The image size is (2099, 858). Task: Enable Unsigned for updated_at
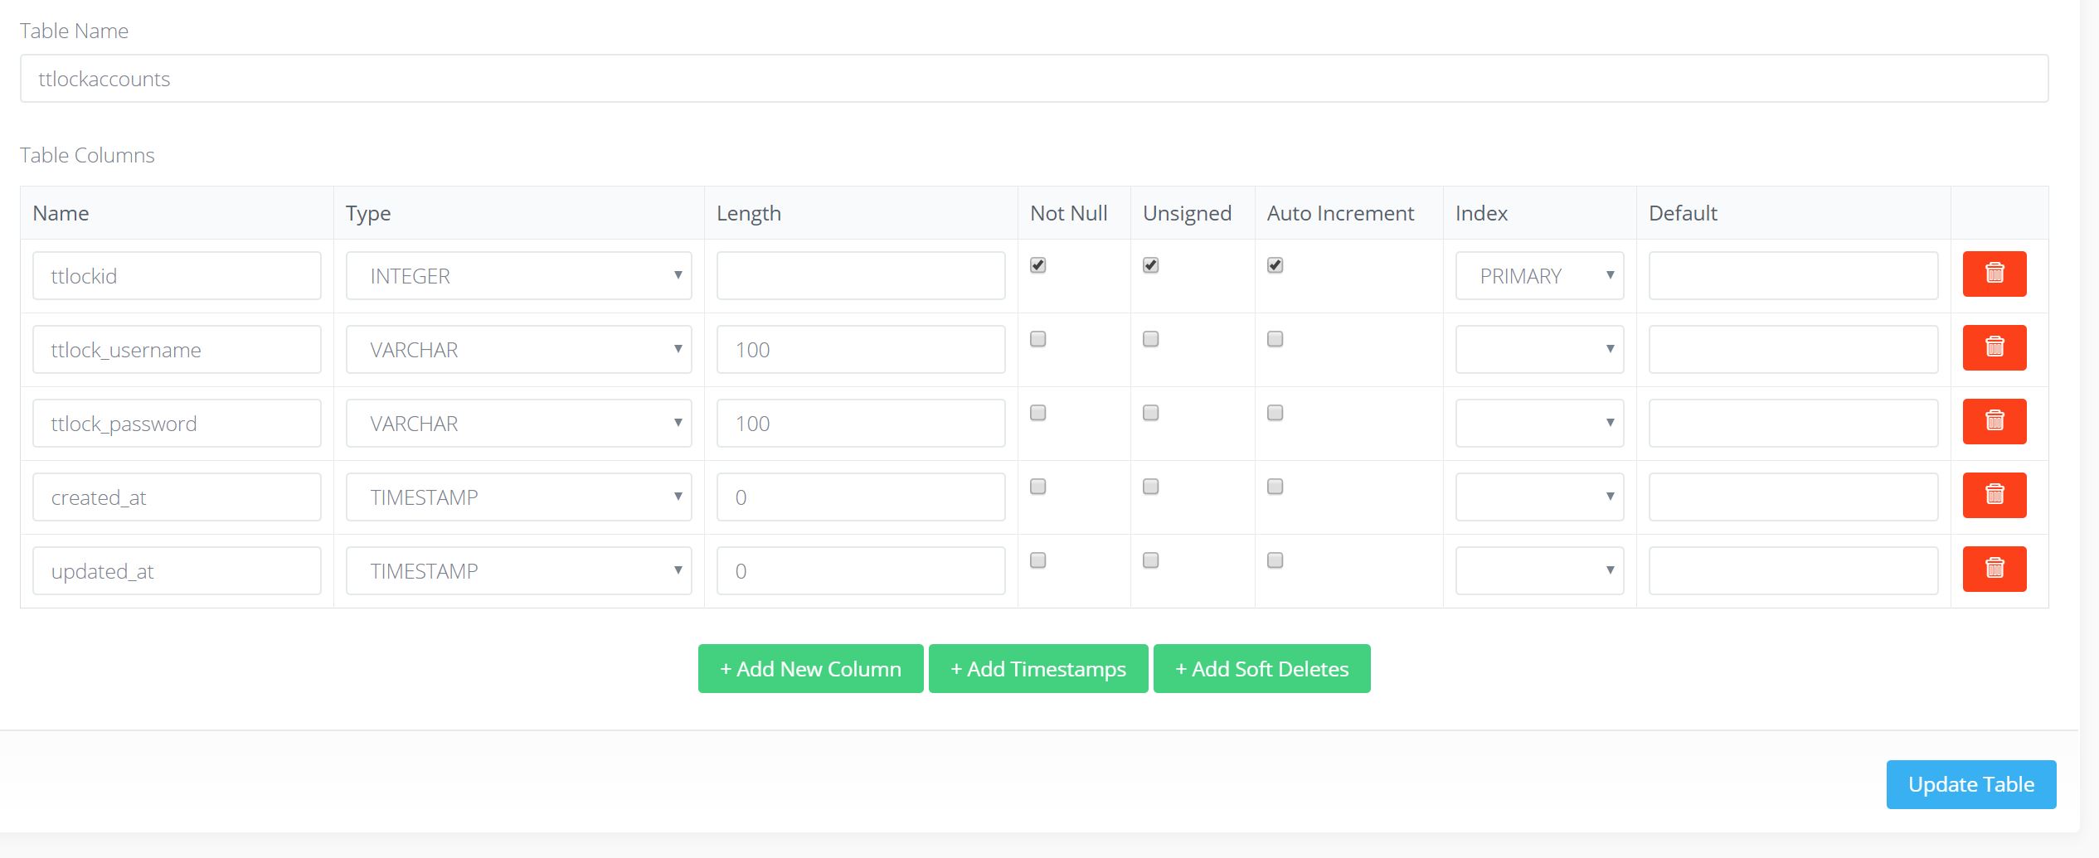pyautogui.click(x=1150, y=560)
